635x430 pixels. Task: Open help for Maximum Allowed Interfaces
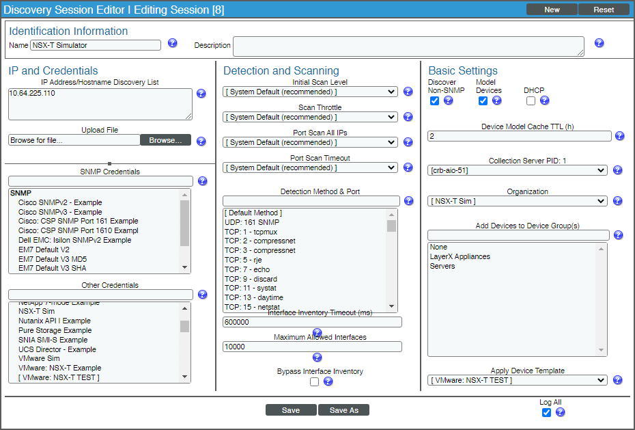coord(316,357)
